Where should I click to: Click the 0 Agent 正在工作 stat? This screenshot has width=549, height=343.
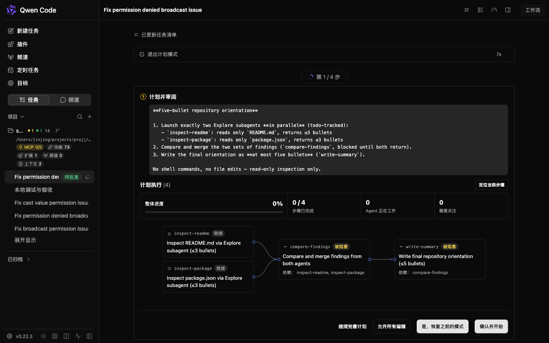[398, 206]
